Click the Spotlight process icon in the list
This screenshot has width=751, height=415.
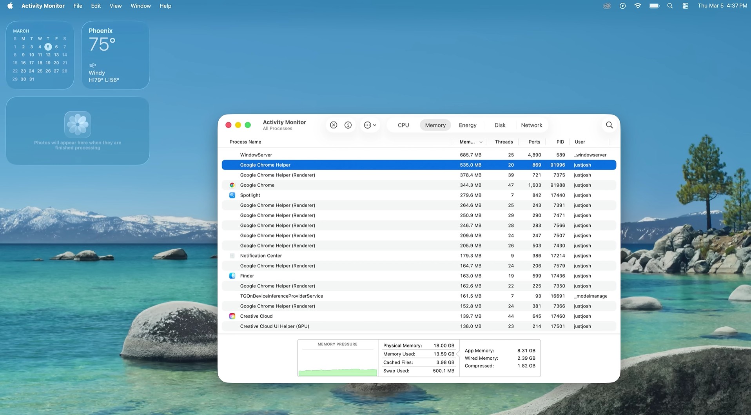point(233,195)
